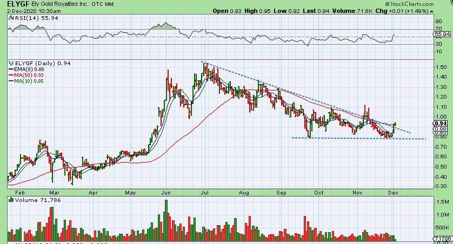453x244 pixels.
Task: Click the 1.00 price axis label
Action: [441, 117]
